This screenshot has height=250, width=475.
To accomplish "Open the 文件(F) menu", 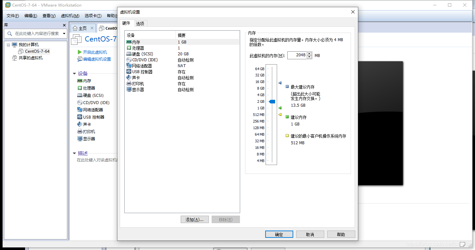I will (13, 16).
